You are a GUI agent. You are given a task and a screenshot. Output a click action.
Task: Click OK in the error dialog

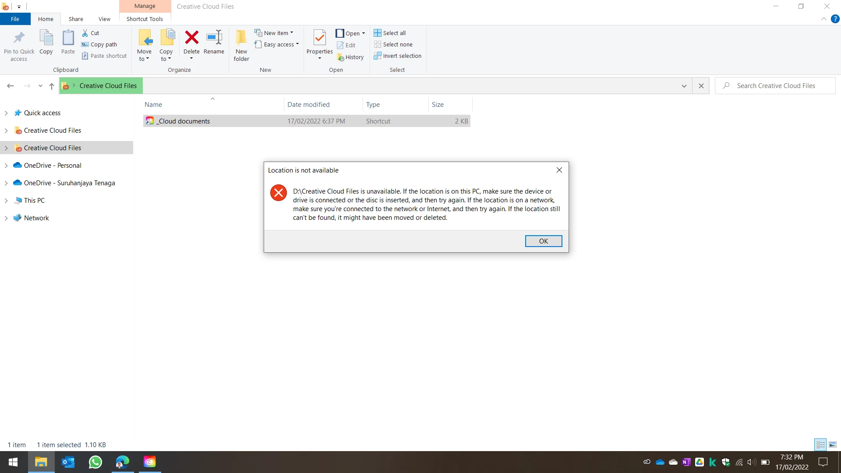tap(543, 241)
